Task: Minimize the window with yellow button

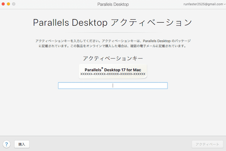Action: coord(9,4)
